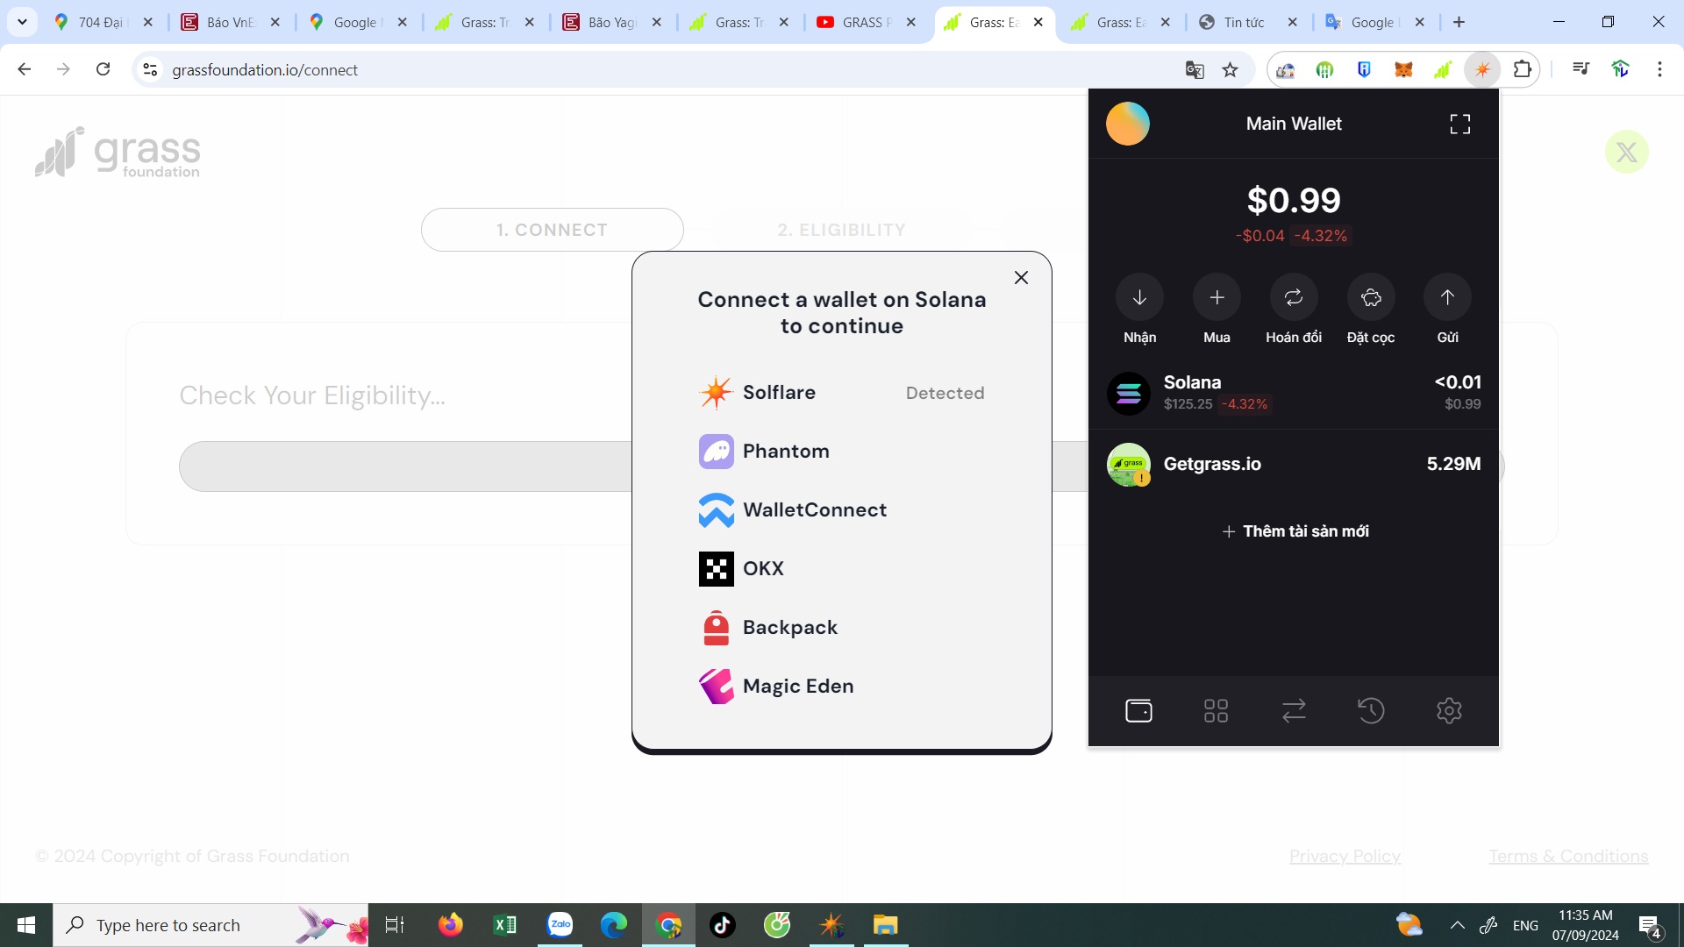Viewport: 1684px width, 947px height.
Task: Switch to the GRASS YouTube browser tab
Action: 864,22
